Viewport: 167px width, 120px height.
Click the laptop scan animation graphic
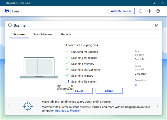click(39, 68)
